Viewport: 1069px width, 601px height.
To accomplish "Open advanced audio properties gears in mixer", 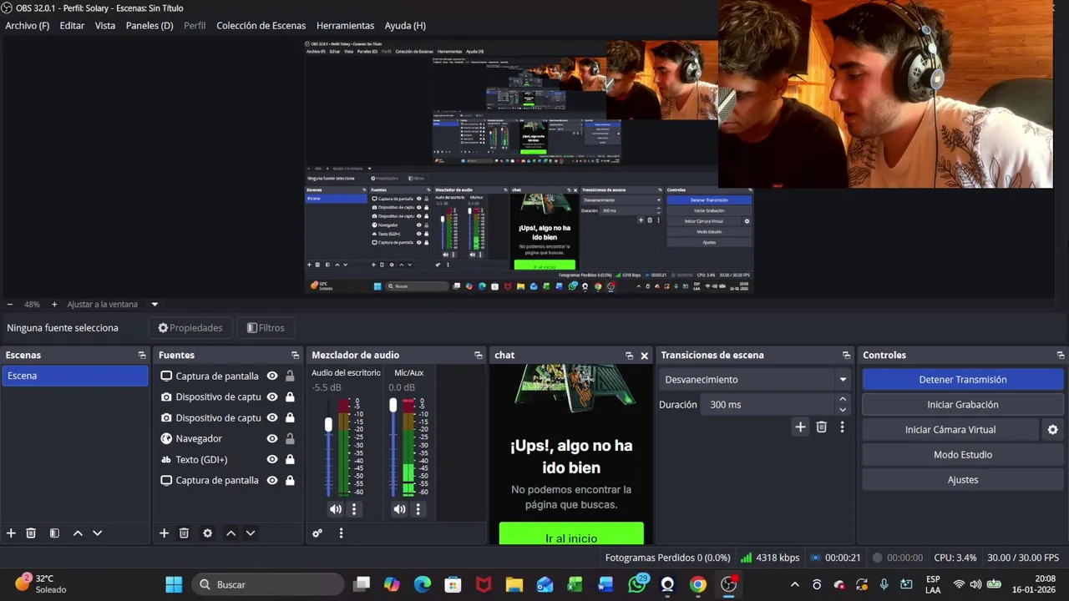I will [317, 533].
